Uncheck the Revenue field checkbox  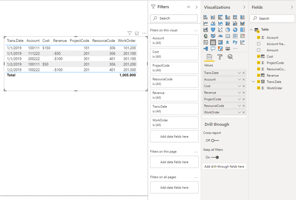259,75
